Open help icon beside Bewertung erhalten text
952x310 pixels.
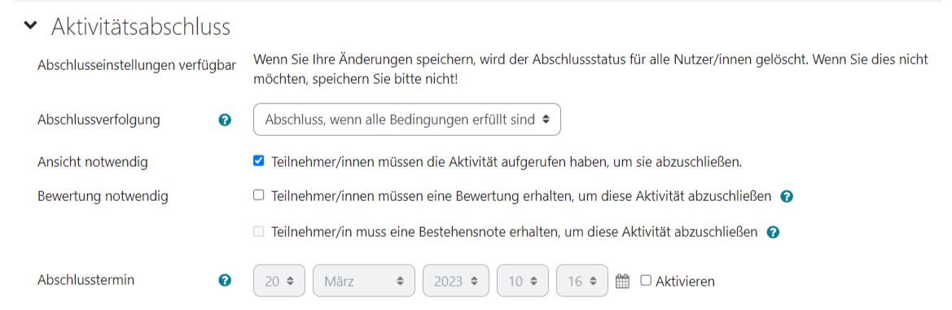786,197
